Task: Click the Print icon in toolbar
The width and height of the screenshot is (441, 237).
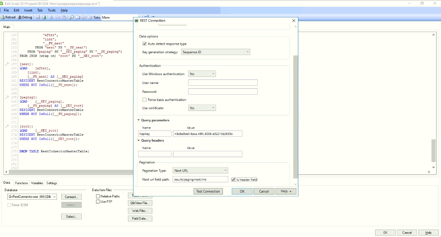Action: [44, 17]
